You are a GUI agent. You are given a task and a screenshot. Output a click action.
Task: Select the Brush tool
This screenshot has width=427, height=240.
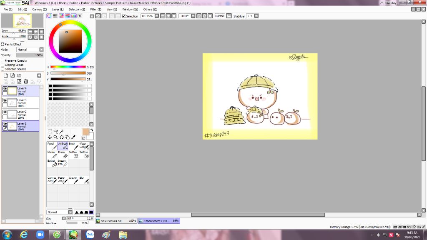[x=73, y=146]
